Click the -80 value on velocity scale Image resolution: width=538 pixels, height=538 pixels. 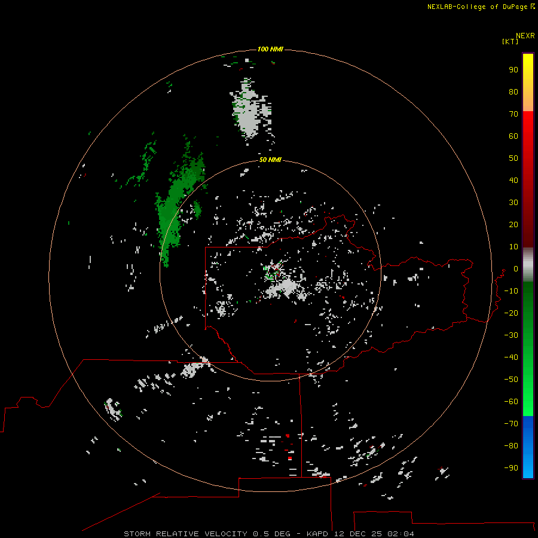(511, 446)
